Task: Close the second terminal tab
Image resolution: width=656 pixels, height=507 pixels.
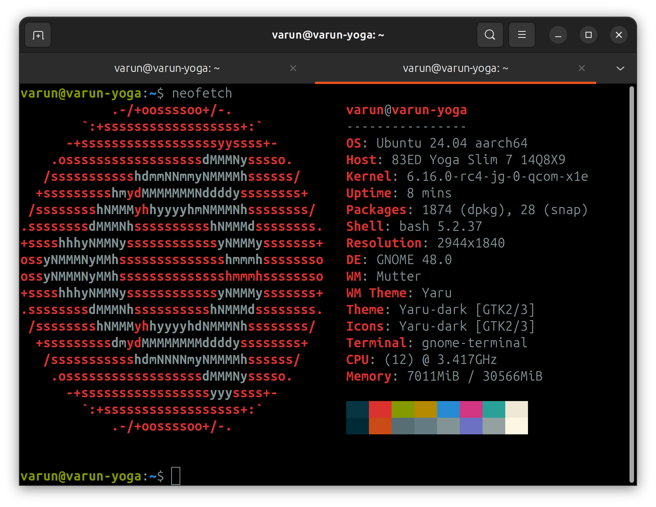Action: [x=582, y=68]
